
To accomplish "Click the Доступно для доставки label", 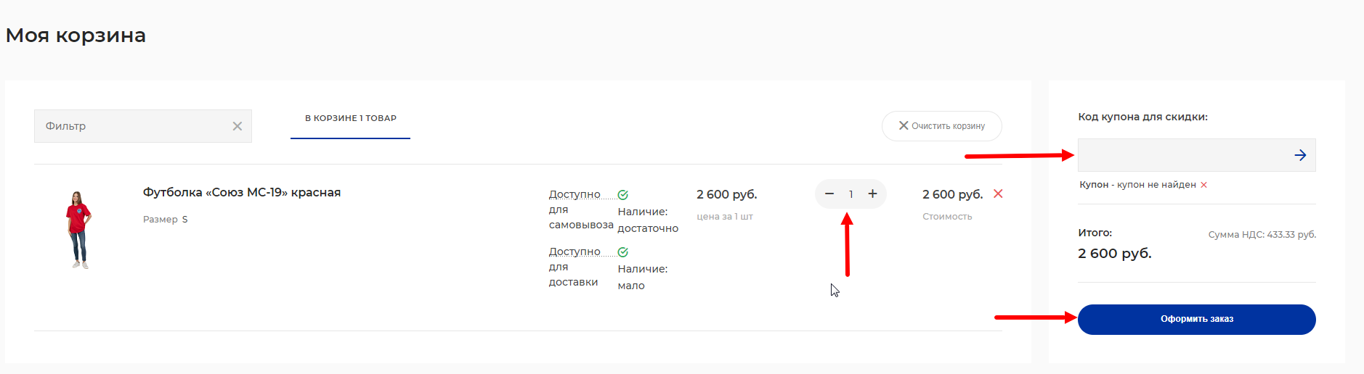I will pyautogui.click(x=575, y=267).
